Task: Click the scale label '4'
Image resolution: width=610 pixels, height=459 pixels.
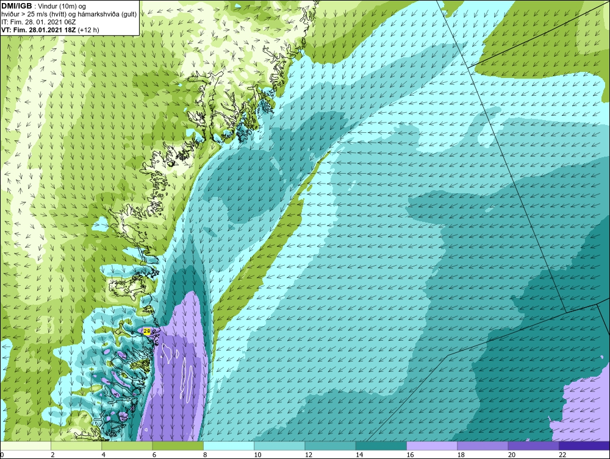Action: 104,455
